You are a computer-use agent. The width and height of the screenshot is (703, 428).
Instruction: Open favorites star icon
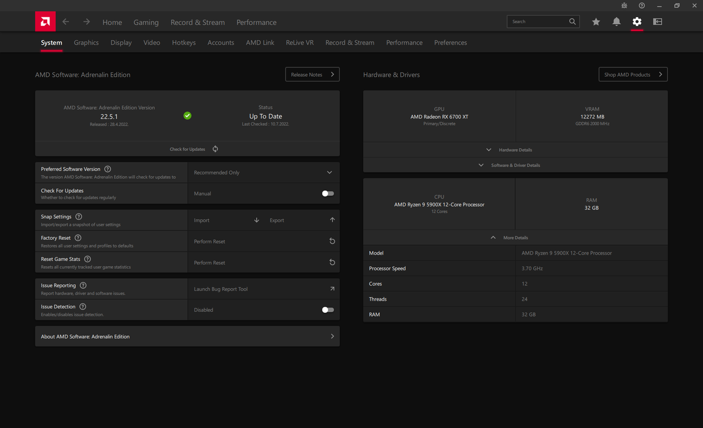596,21
